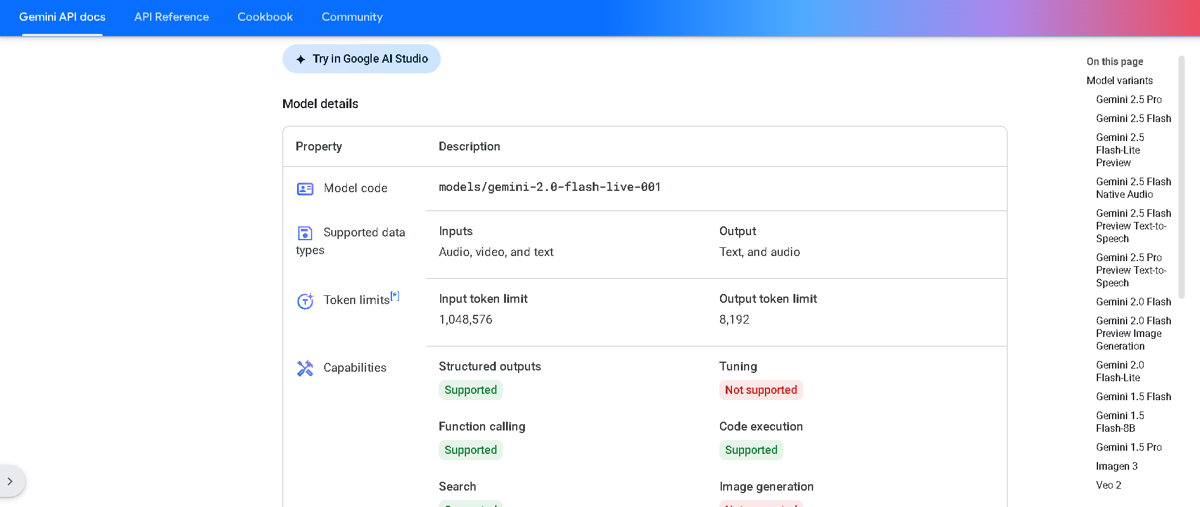
Task: Go to Gemini 2.5 Flash-Lite Preview
Action: point(1120,150)
